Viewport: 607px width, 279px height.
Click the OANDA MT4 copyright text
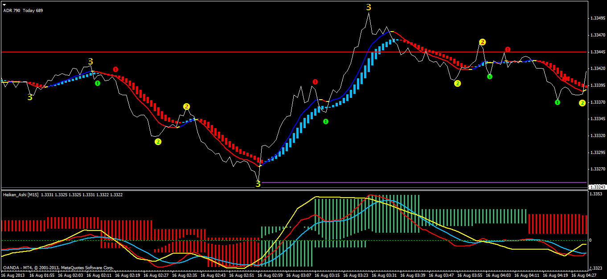[58, 268]
